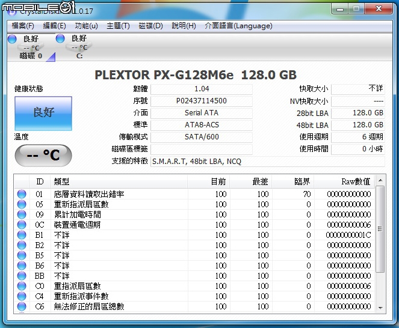This screenshot has height=328, width=399.
Task: Click the standard field ATA8-ACS
Action: pos(202,125)
